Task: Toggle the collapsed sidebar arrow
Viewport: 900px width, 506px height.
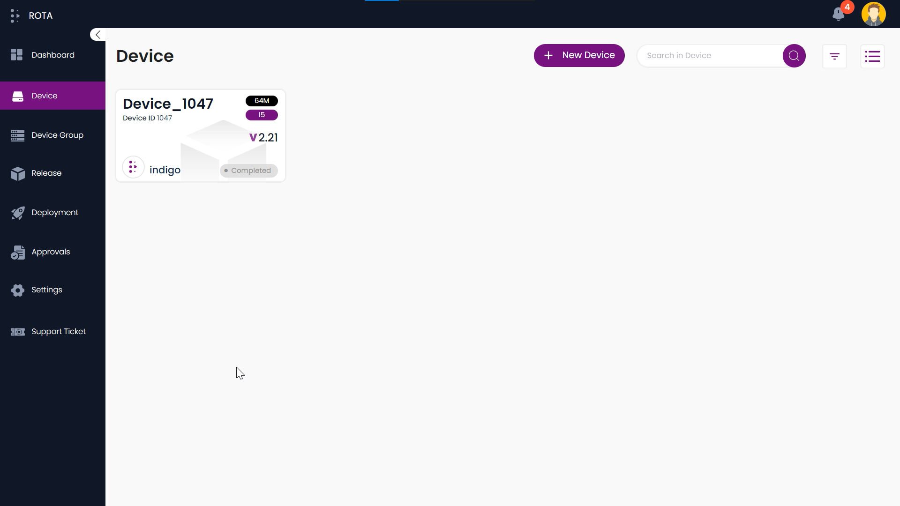Action: pos(98,35)
